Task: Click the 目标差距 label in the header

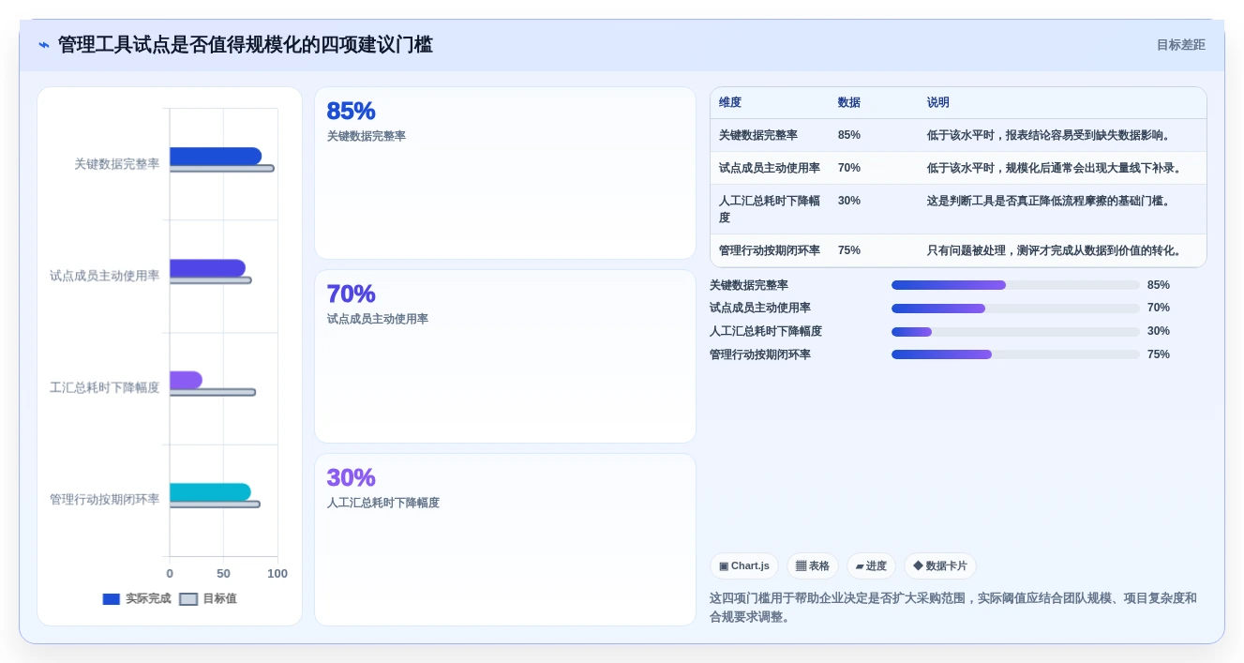Action: coord(1180,45)
